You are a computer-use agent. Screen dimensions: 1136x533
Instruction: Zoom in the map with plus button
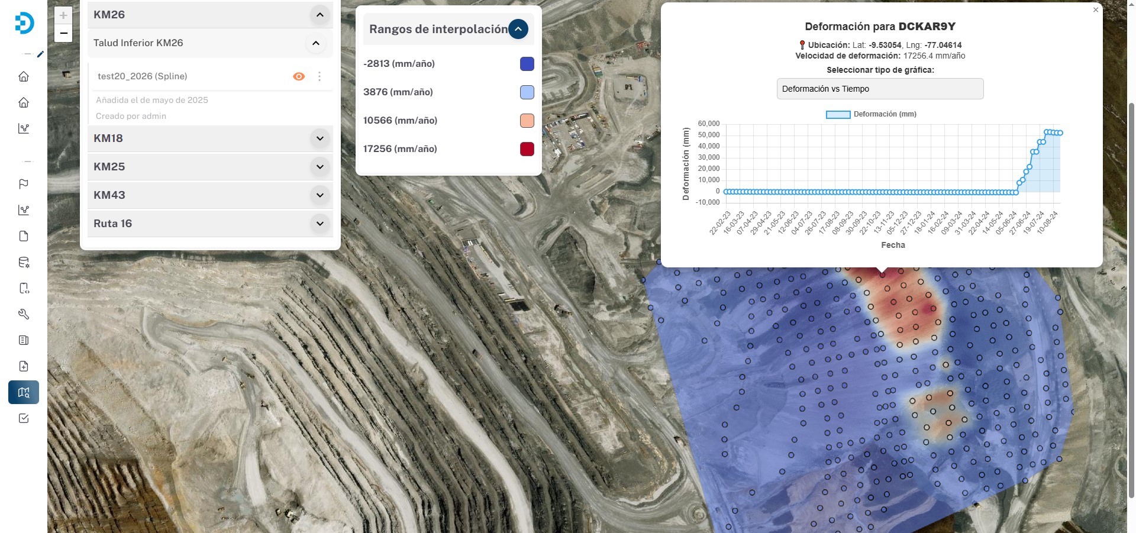(63, 15)
